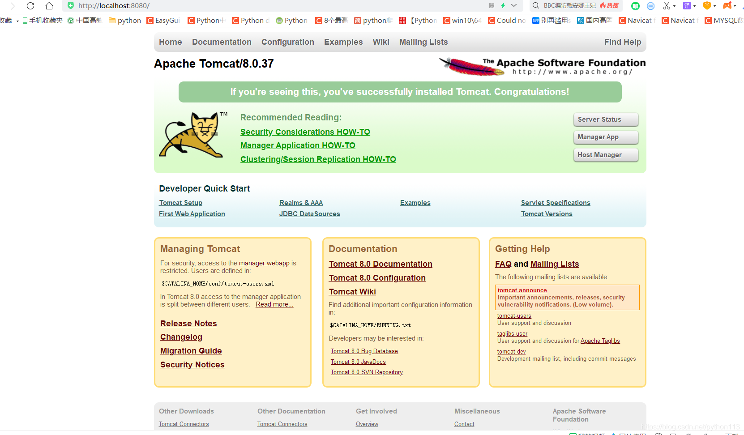Click the Manager App button

pos(606,137)
